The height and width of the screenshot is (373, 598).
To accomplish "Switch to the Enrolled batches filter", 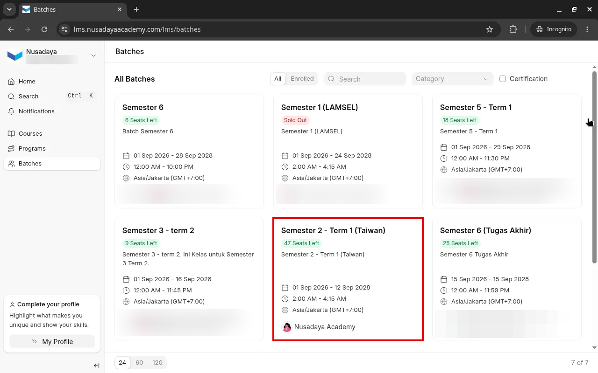I will tap(302, 79).
